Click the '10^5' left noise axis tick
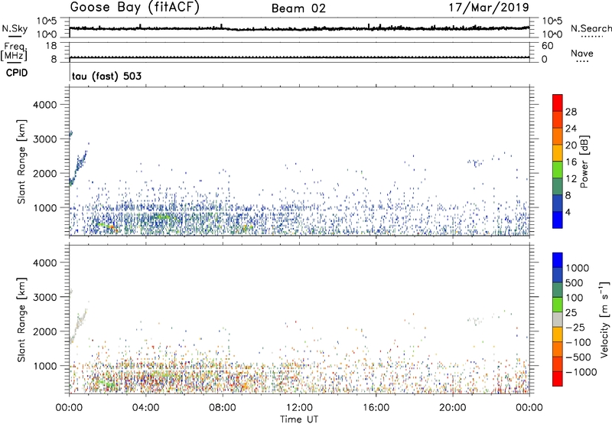612x424 pixels. click(47, 21)
